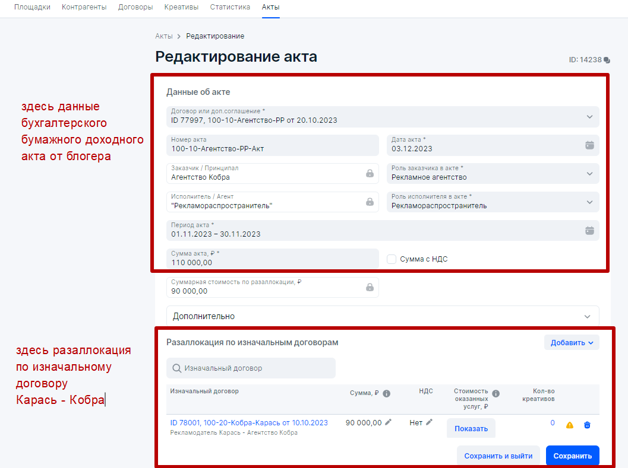Screen dimensions: 628x468
Task: Open the Договор или доп.соглашение dropdown
Action: click(x=589, y=117)
